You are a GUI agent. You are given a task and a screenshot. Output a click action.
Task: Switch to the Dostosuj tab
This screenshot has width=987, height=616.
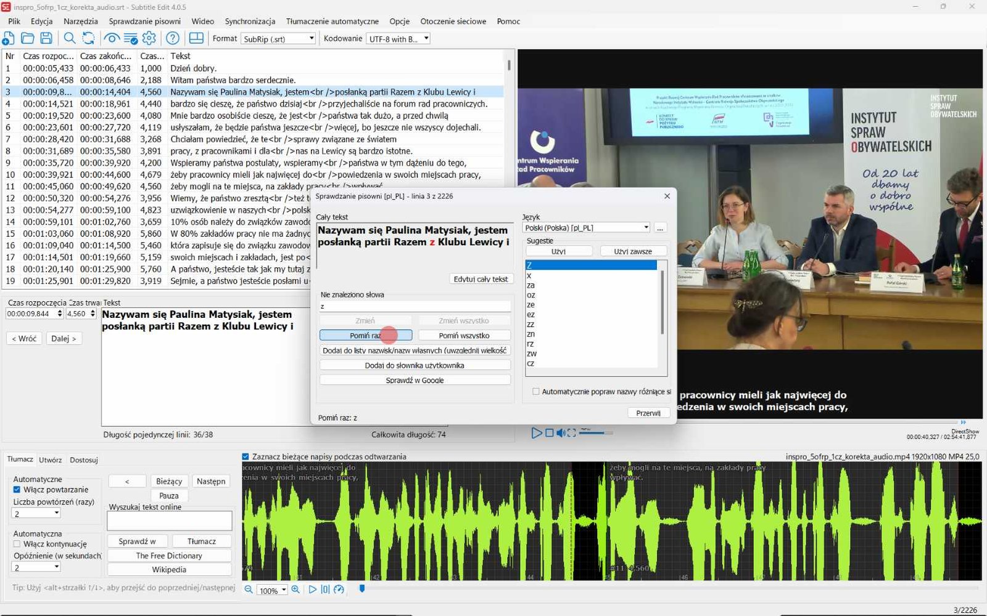click(x=84, y=460)
